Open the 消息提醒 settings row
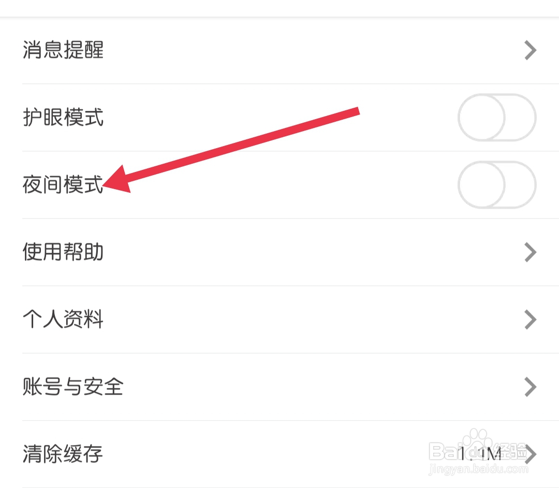 point(279,50)
